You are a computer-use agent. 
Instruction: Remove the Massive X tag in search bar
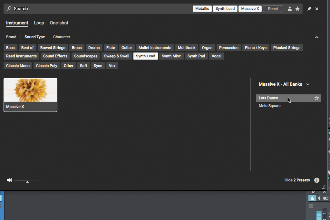pos(250,9)
